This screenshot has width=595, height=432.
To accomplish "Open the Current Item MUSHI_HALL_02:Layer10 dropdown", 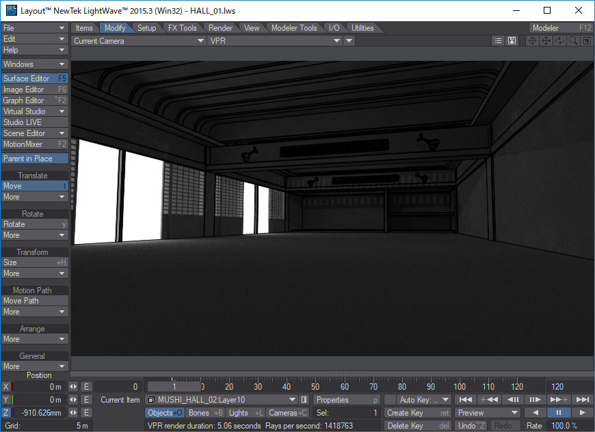I will pos(222,399).
